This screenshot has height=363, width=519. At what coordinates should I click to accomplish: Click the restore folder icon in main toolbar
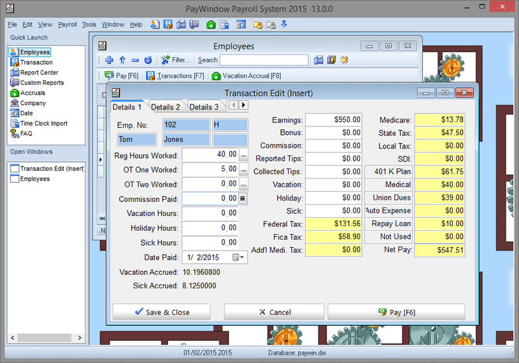(271, 25)
